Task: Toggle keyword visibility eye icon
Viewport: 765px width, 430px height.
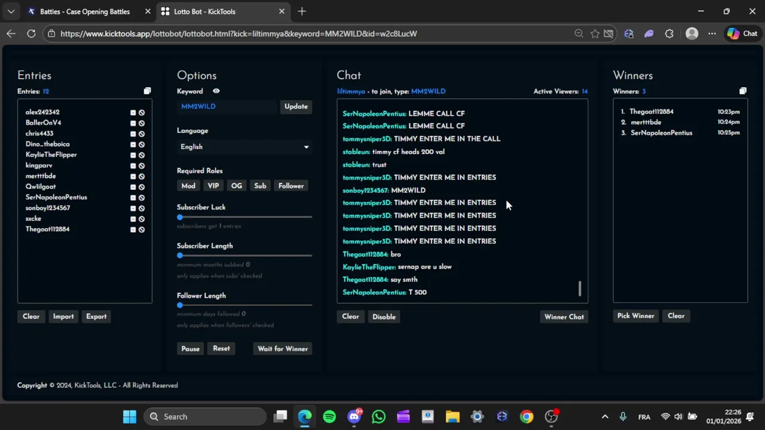Action: 216,91
